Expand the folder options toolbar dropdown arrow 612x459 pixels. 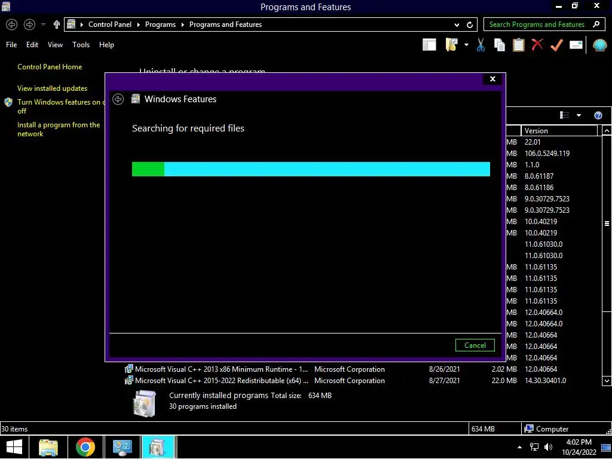(x=466, y=45)
